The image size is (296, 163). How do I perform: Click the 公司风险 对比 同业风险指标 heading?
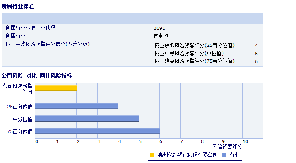[37, 75]
